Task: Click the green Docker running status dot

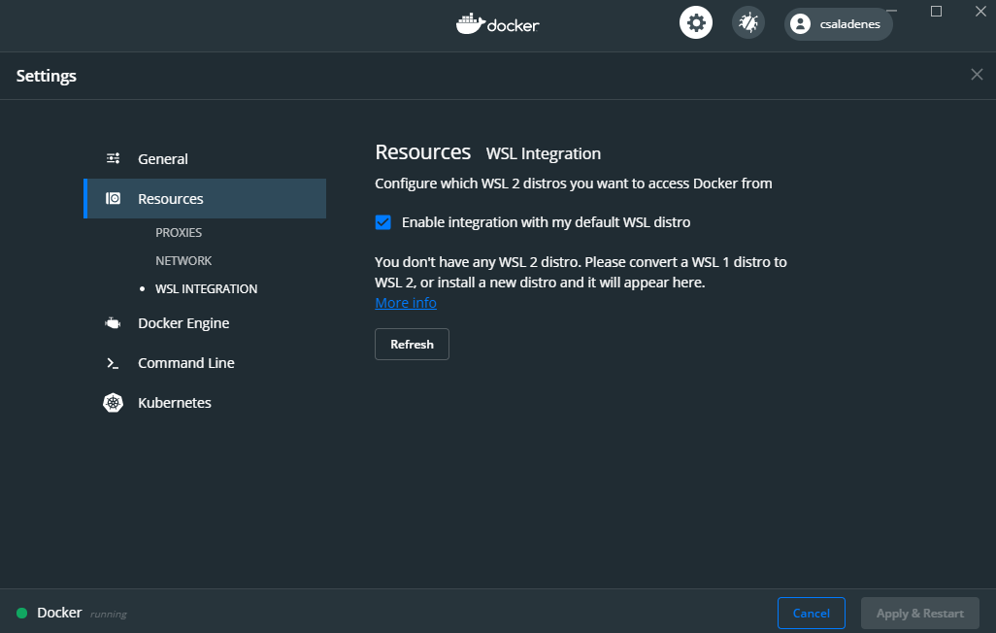Action: 21,613
